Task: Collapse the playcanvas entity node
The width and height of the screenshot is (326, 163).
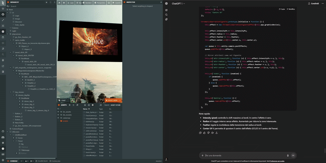Action: (7, 34)
